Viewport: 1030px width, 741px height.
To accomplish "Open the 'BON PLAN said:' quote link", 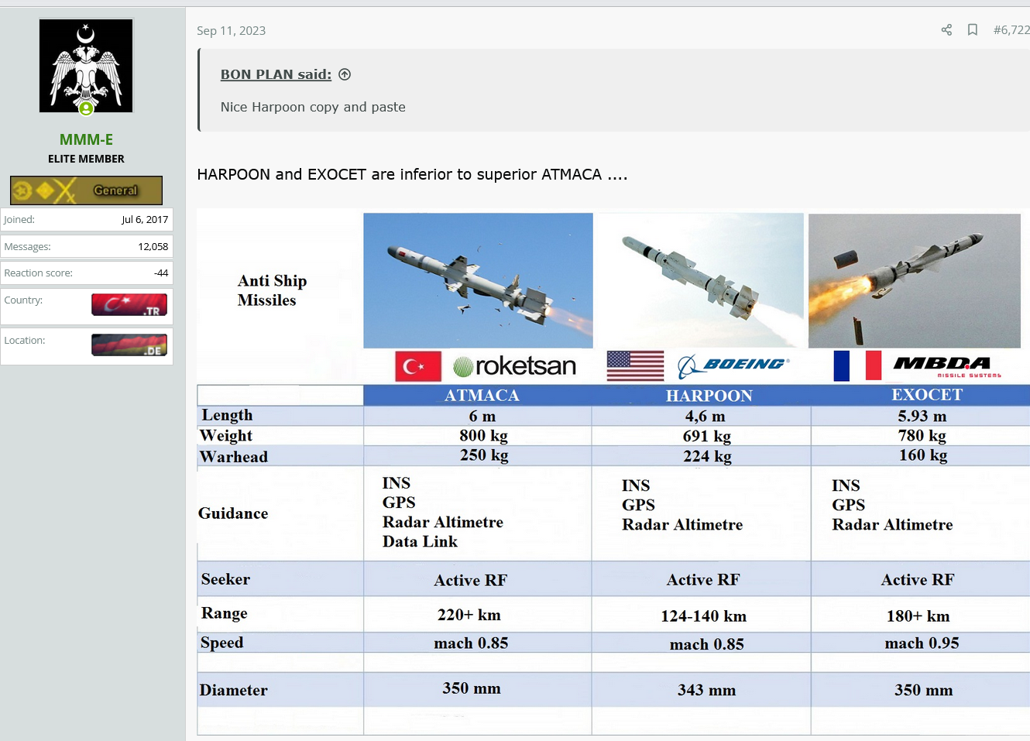I will click(276, 74).
